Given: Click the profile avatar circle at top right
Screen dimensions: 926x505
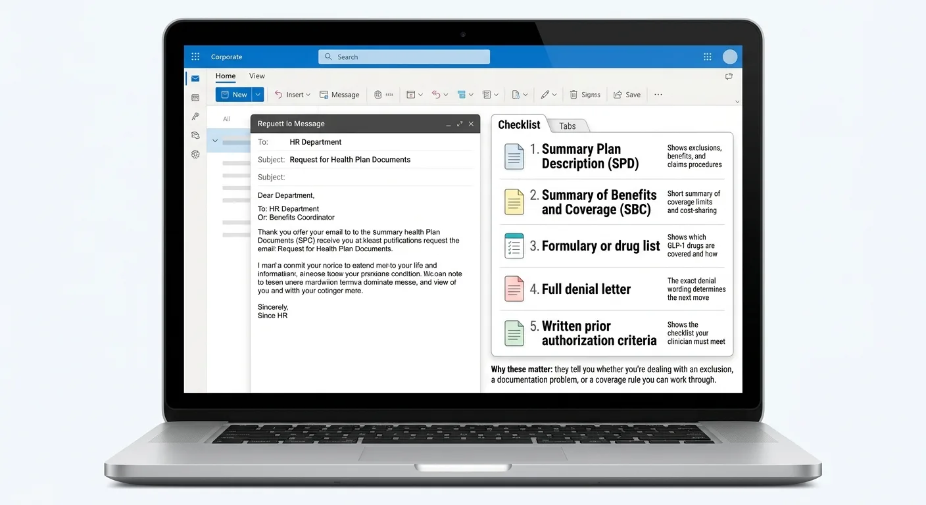Looking at the screenshot, I should tap(729, 57).
